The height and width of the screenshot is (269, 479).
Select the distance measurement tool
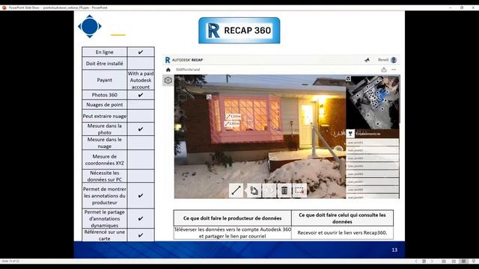coord(236,191)
